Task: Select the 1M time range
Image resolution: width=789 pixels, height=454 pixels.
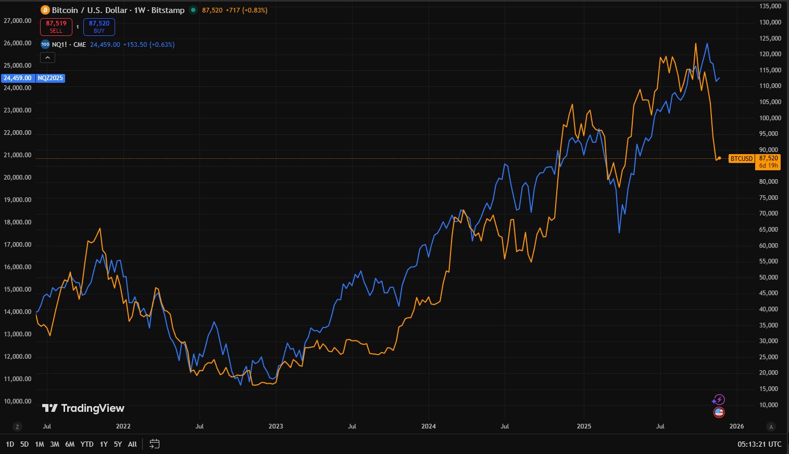Action: pos(40,444)
